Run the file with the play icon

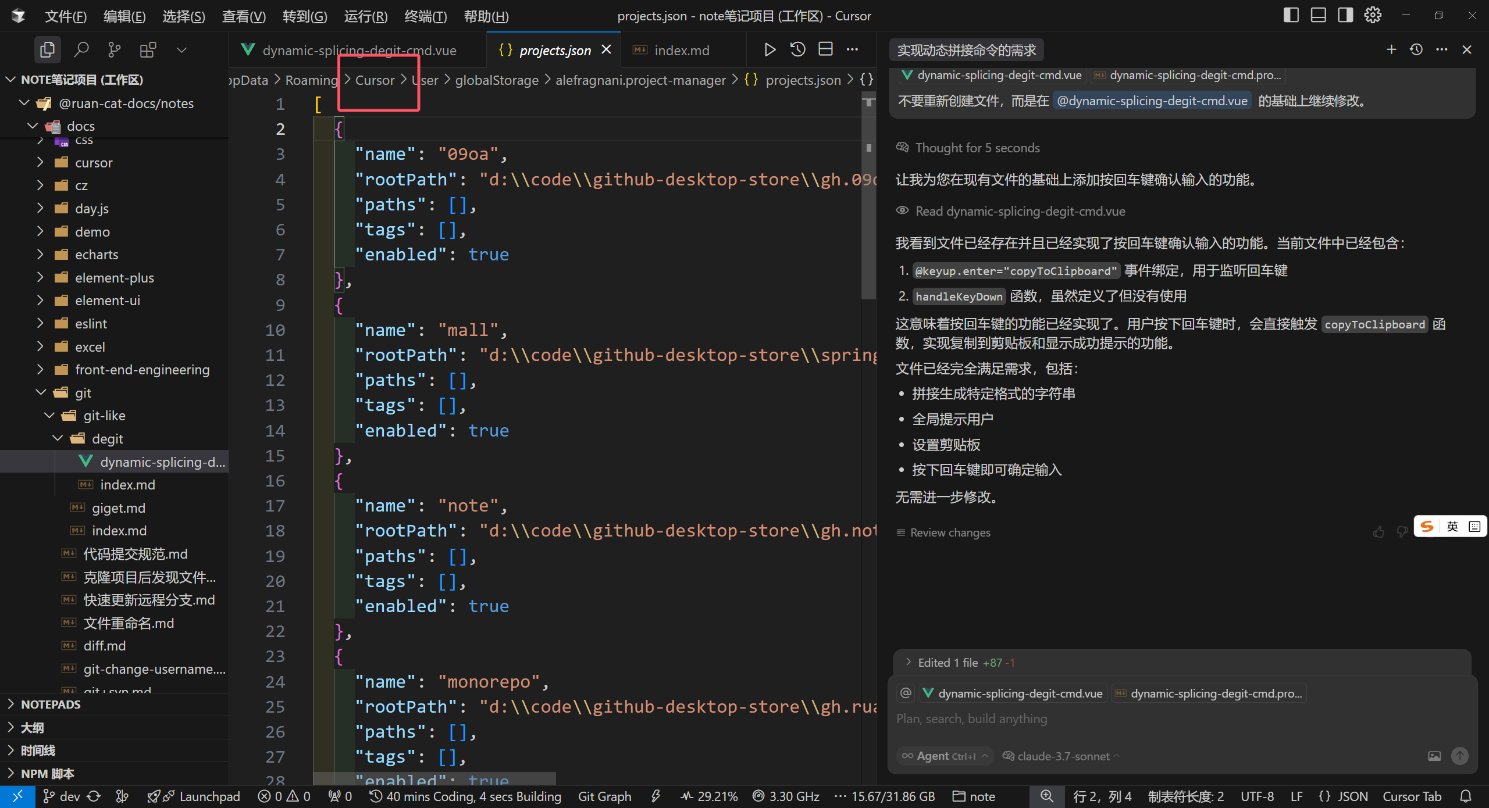[770, 50]
